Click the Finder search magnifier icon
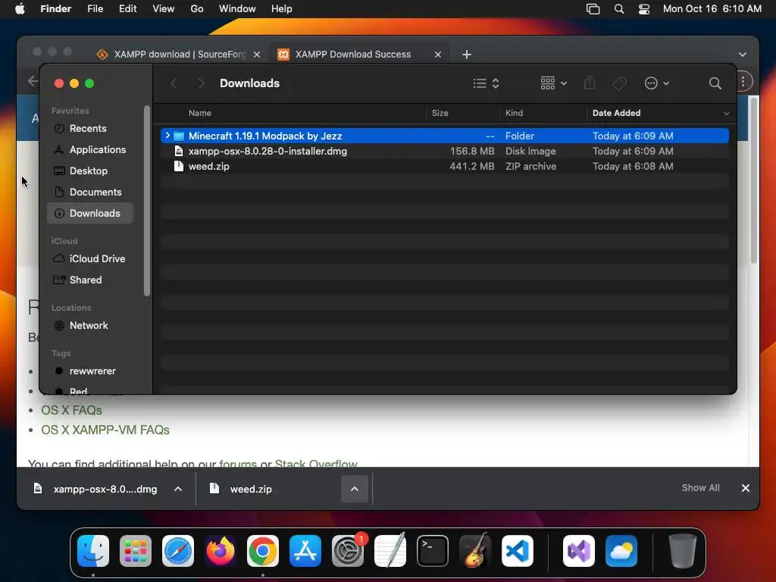The image size is (776, 582). click(x=715, y=83)
